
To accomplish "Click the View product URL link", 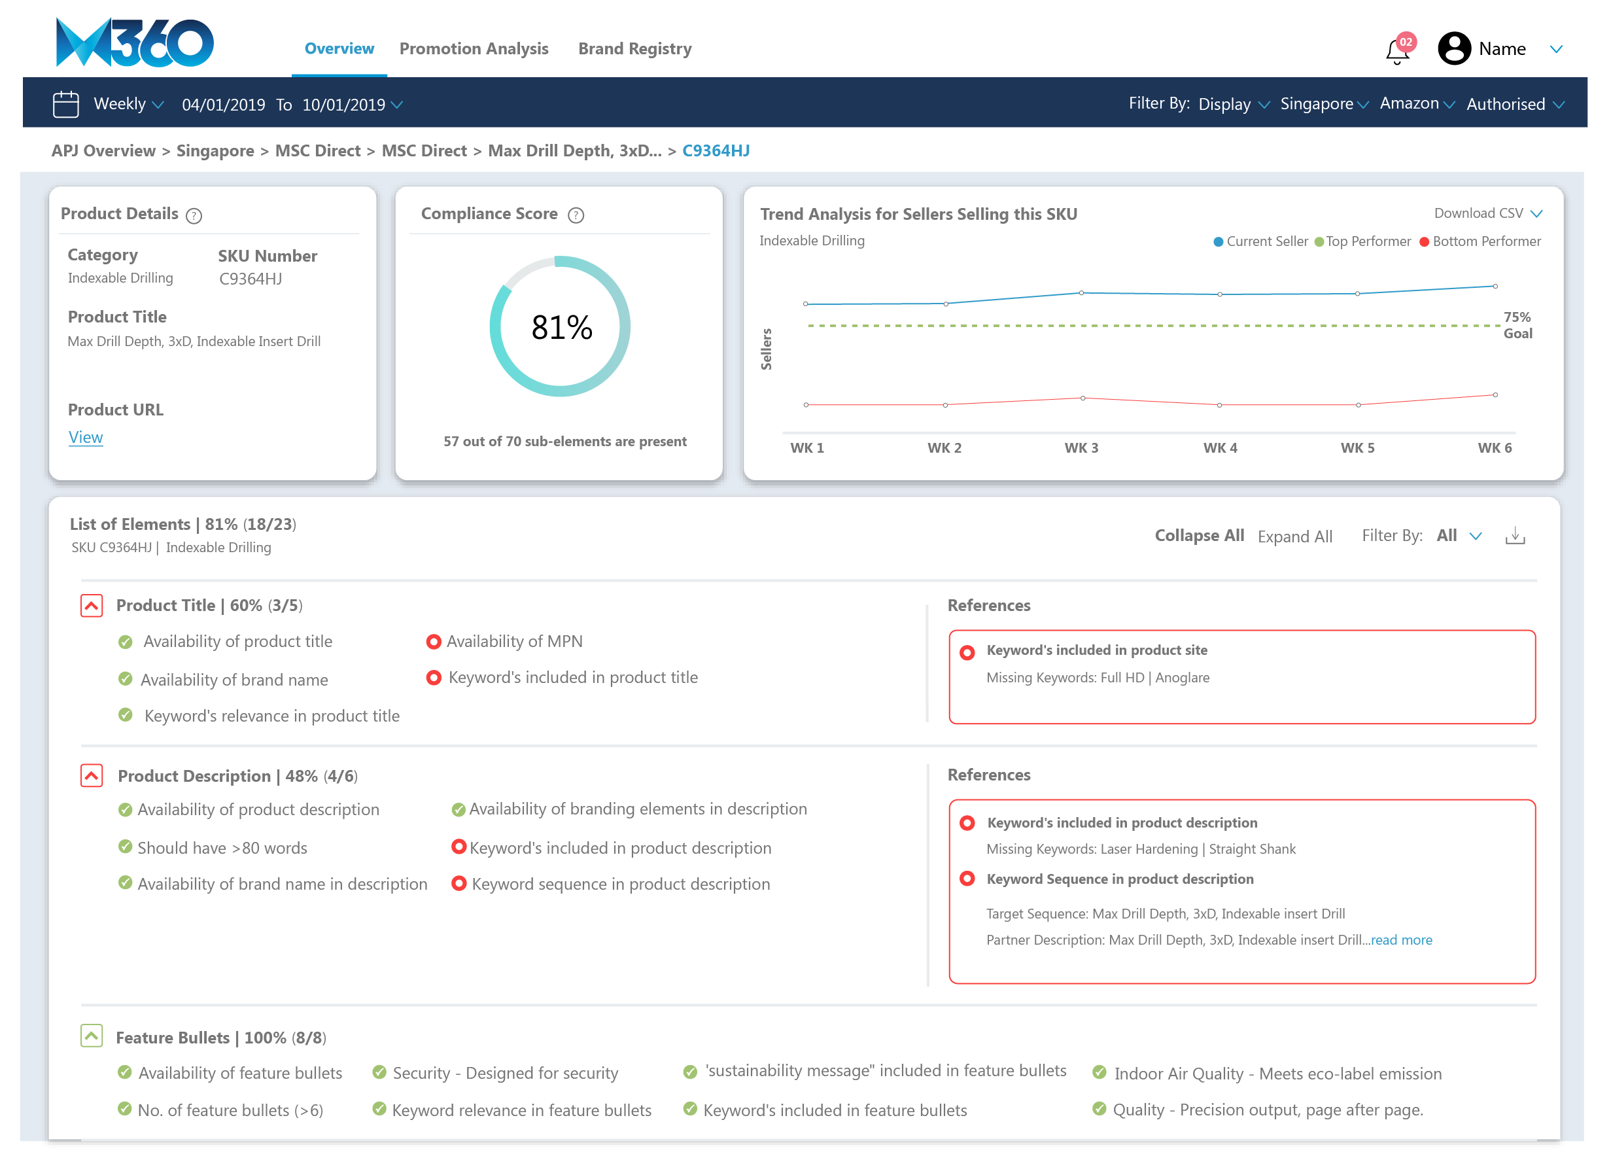I will tap(85, 437).
